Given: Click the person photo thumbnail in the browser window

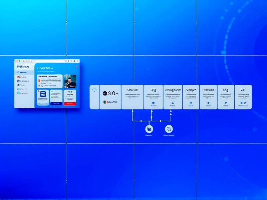Looking at the screenshot, I should 70,81.
